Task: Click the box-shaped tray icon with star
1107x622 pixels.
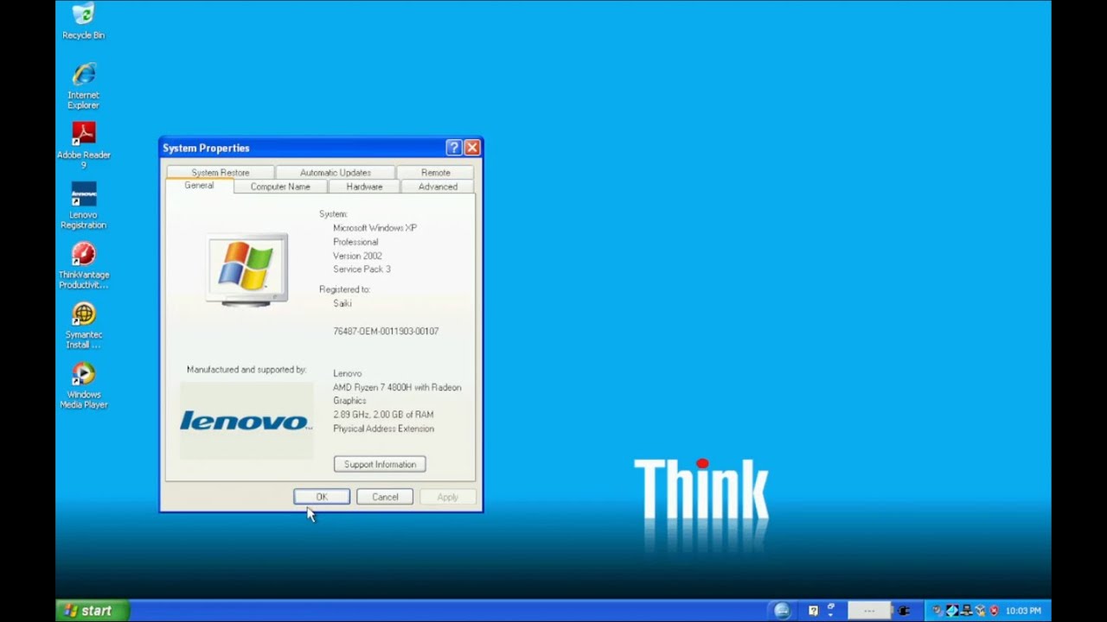Action: click(x=981, y=611)
